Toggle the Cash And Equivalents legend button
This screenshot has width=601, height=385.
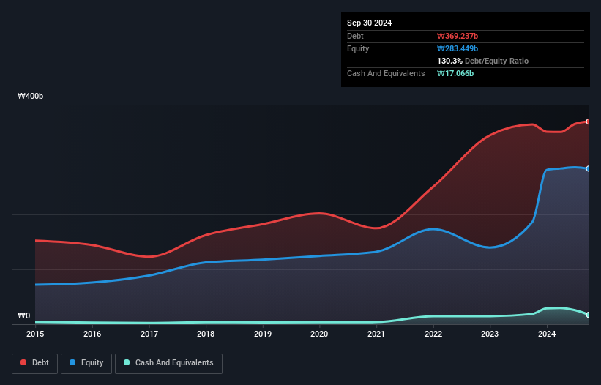pos(168,363)
